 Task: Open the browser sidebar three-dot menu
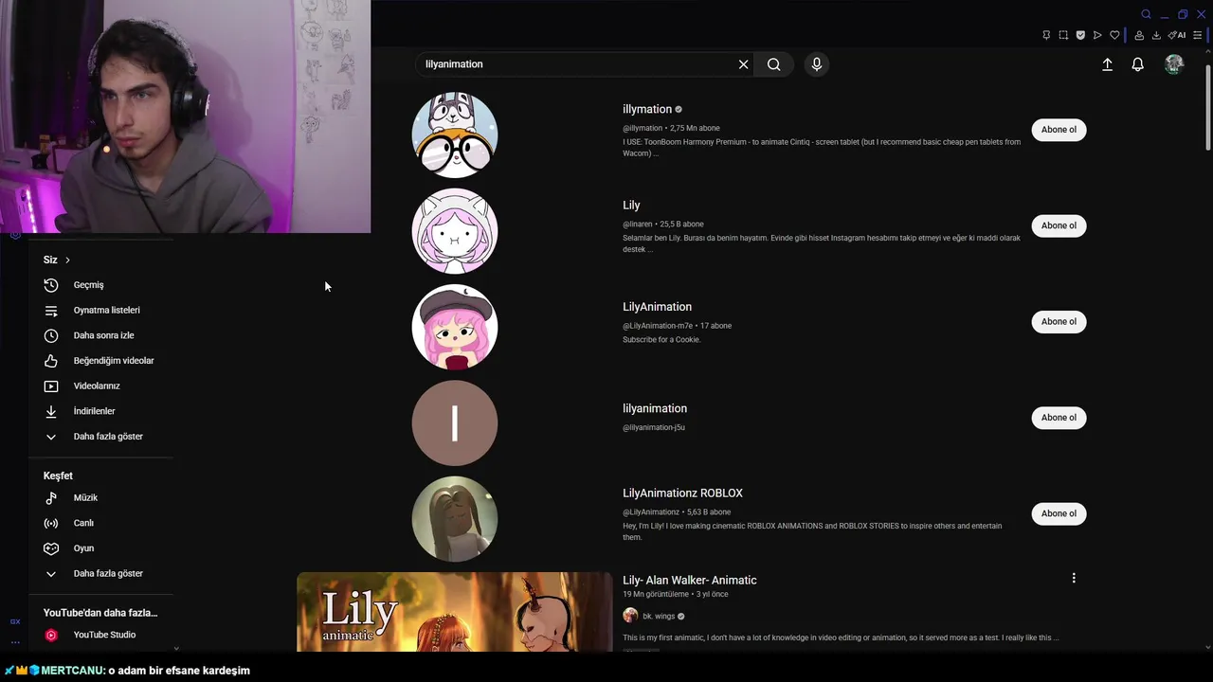click(15, 641)
